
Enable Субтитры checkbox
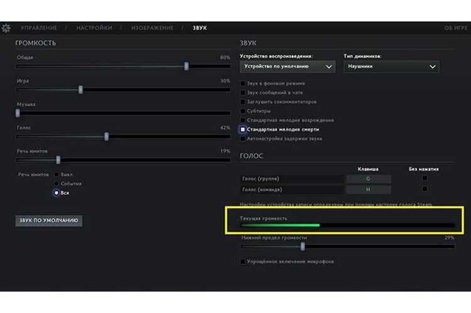pyautogui.click(x=242, y=111)
